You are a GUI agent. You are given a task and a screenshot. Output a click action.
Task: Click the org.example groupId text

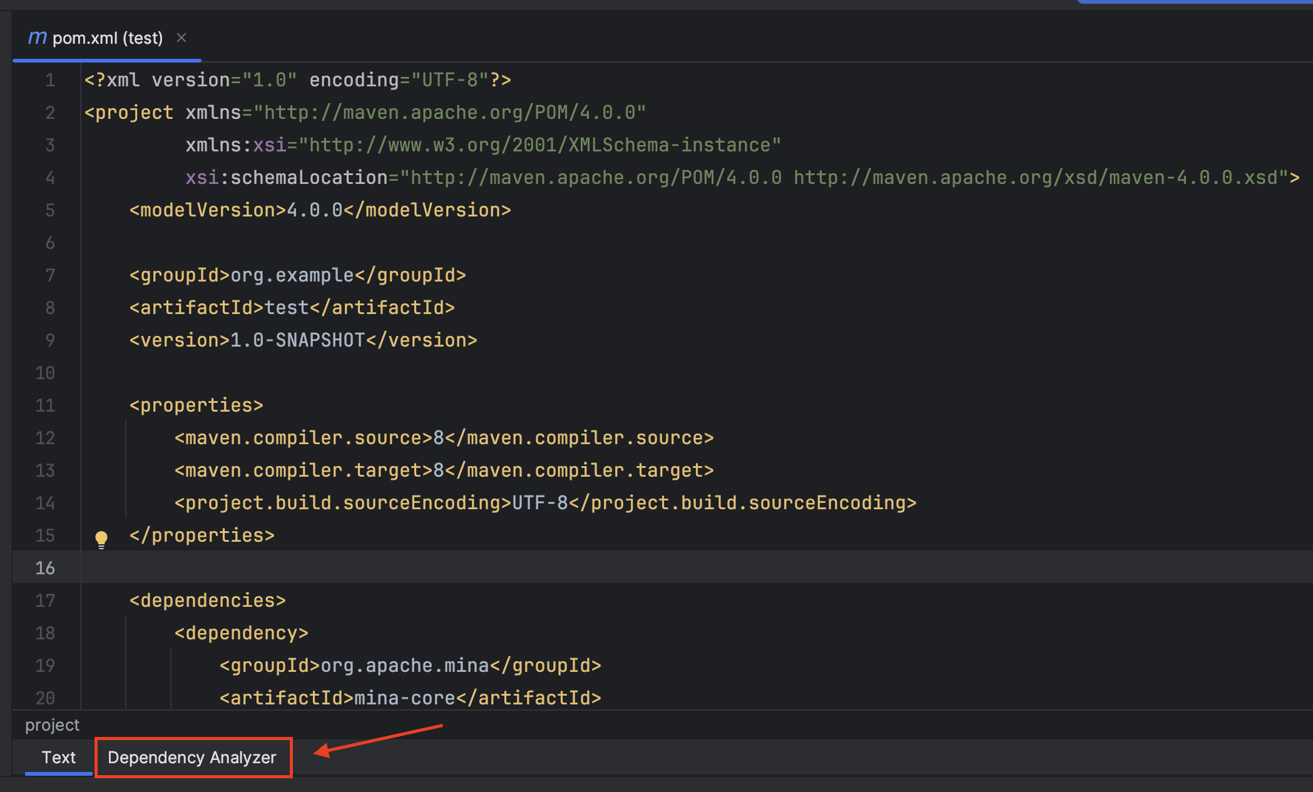click(x=292, y=275)
